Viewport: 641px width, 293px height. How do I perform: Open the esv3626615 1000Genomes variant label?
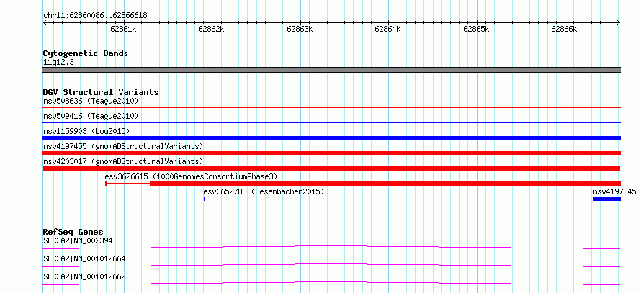click(x=191, y=176)
